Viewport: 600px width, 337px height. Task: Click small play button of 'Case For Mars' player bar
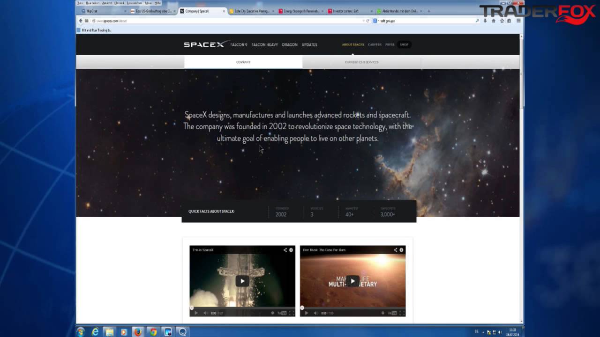pos(307,313)
